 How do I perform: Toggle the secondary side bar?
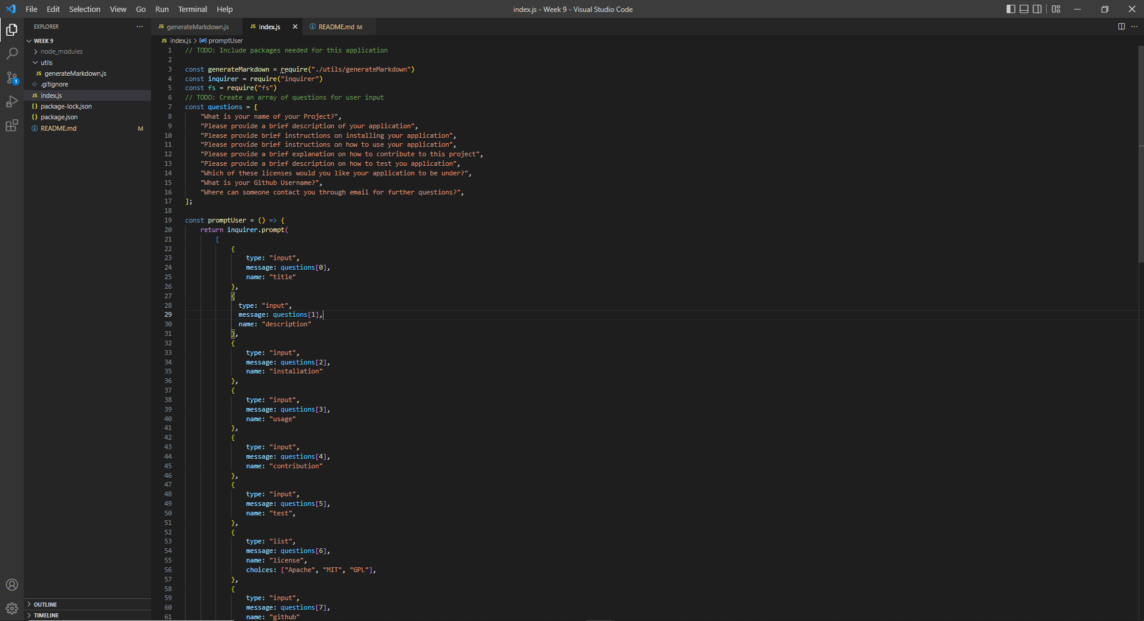click(1038, 9)
